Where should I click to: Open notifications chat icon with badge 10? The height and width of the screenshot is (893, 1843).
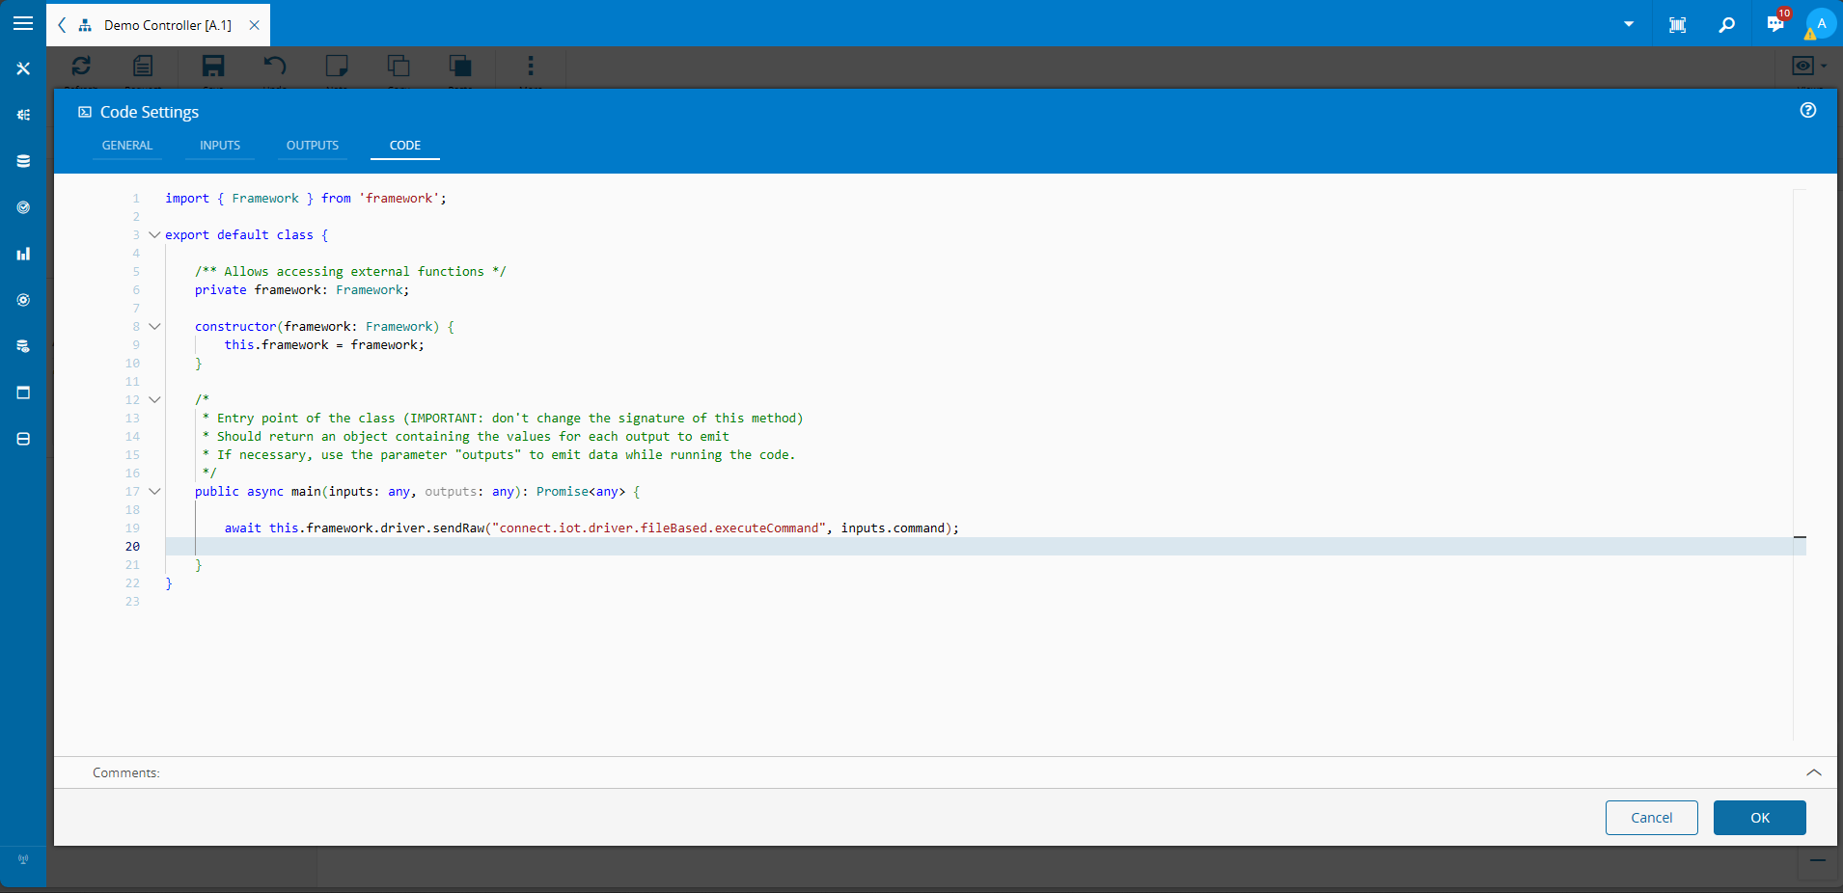(x=1775, y=23)
